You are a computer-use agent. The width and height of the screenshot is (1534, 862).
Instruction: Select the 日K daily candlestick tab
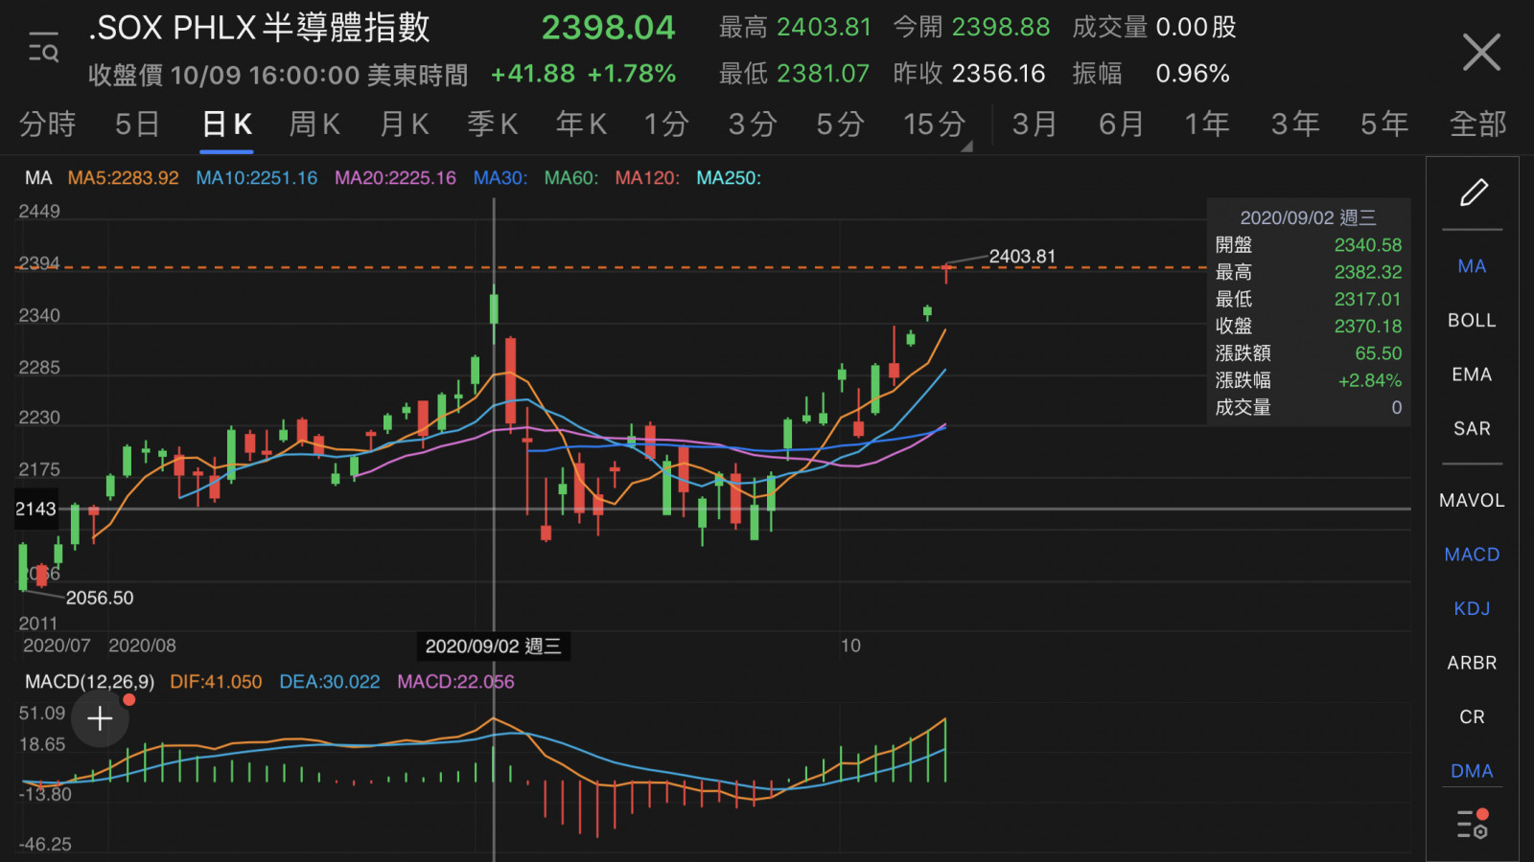(x=227, y=125)
